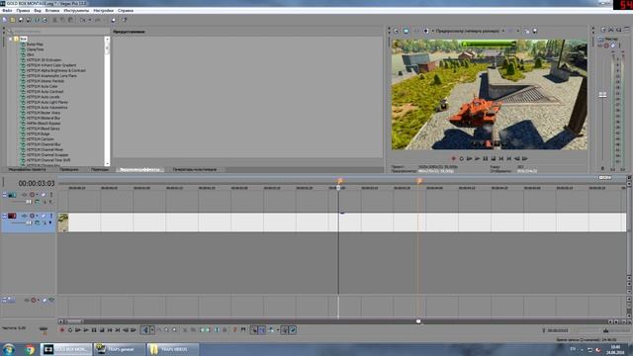
Task: Click the Save project icon
Action: point(21,20)
